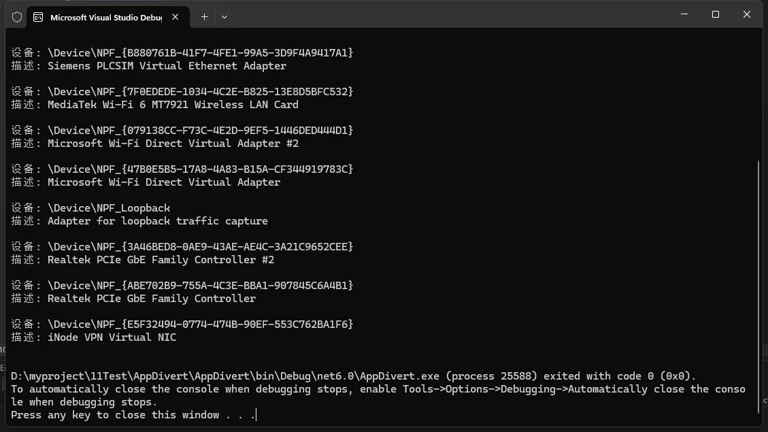Screen dimensions: 768x432
Task: Click the iNode VPN Virtual NIC line
Action: tap(112, 337)
